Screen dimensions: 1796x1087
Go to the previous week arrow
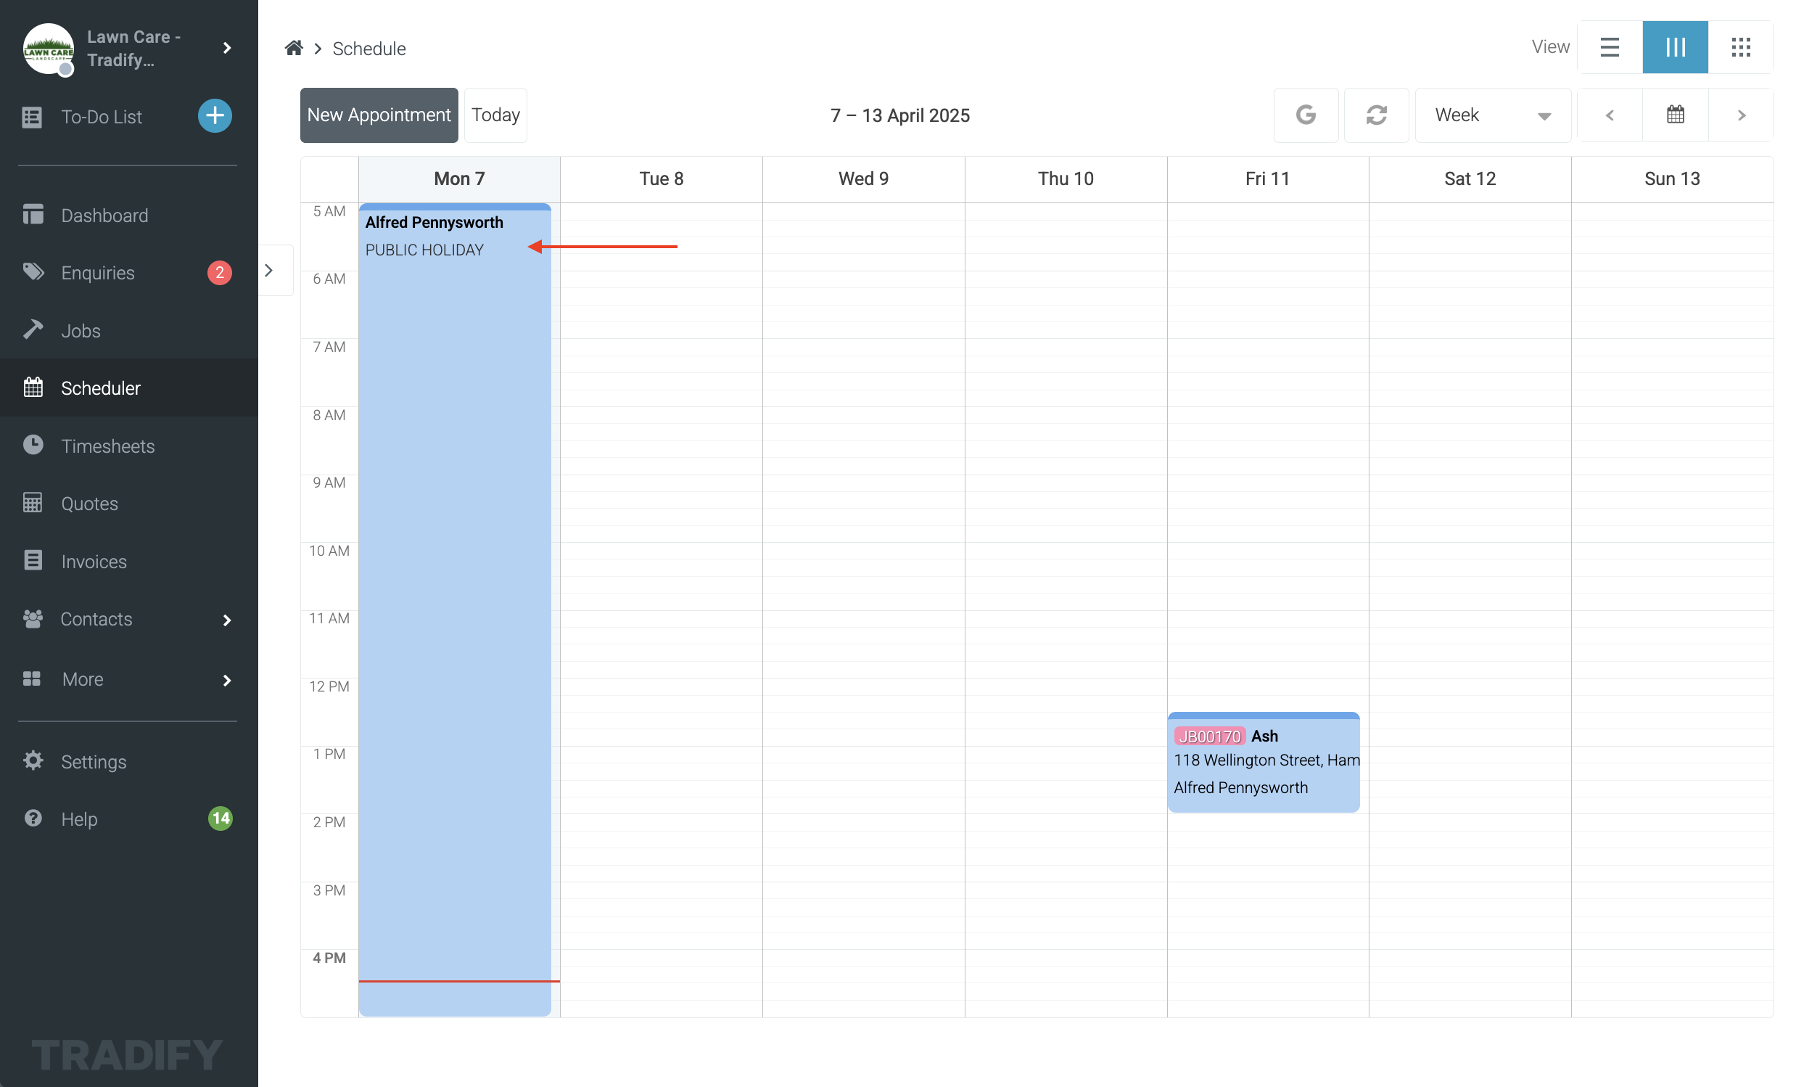[x=1610, y=115]
